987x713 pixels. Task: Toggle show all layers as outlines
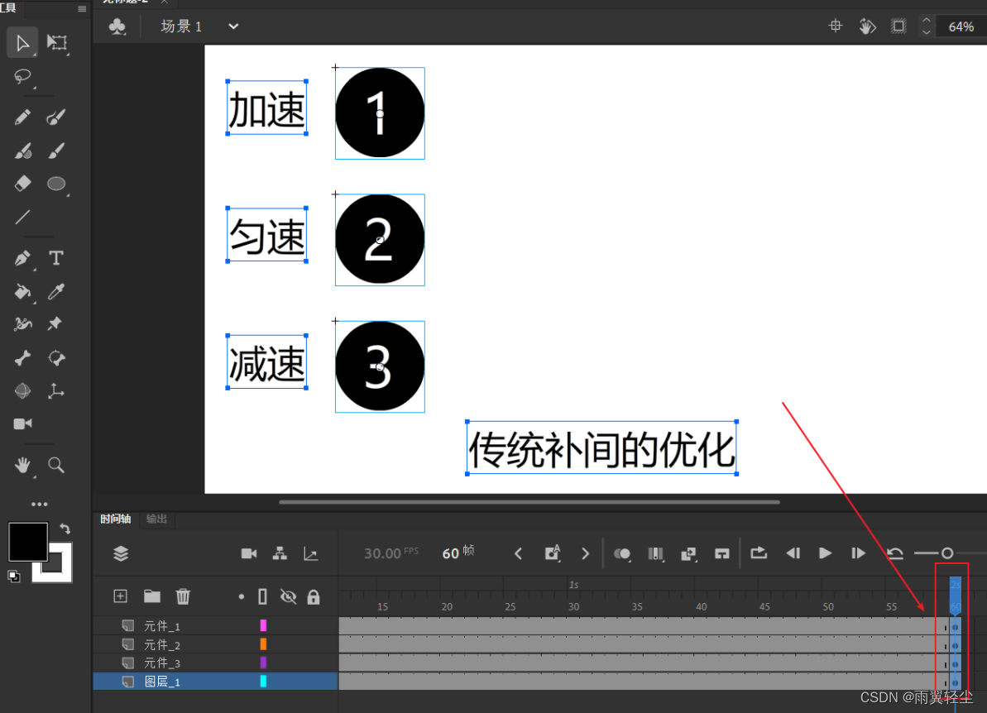point(262,596)
